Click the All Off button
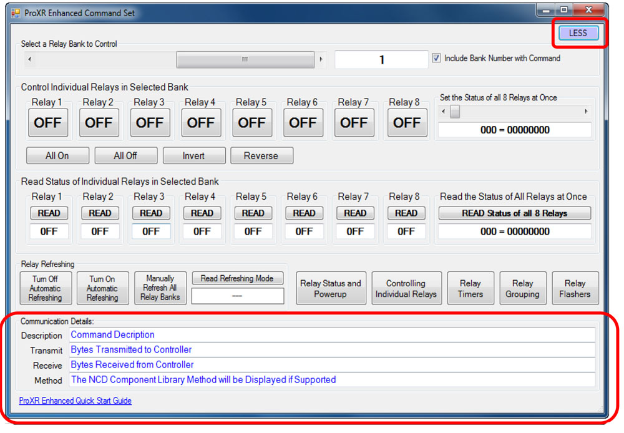 pyautogui.click(x=126, y=155)
